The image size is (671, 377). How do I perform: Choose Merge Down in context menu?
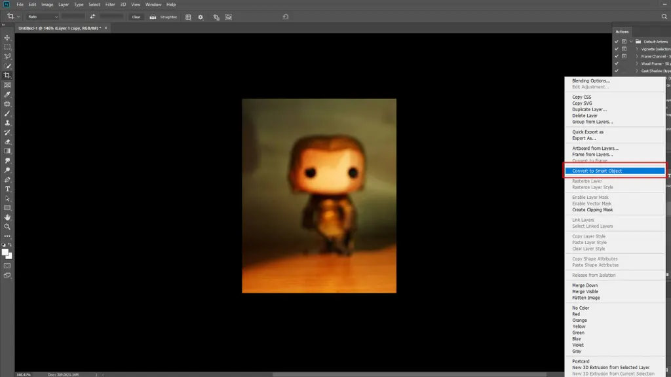tap(585, 285)
